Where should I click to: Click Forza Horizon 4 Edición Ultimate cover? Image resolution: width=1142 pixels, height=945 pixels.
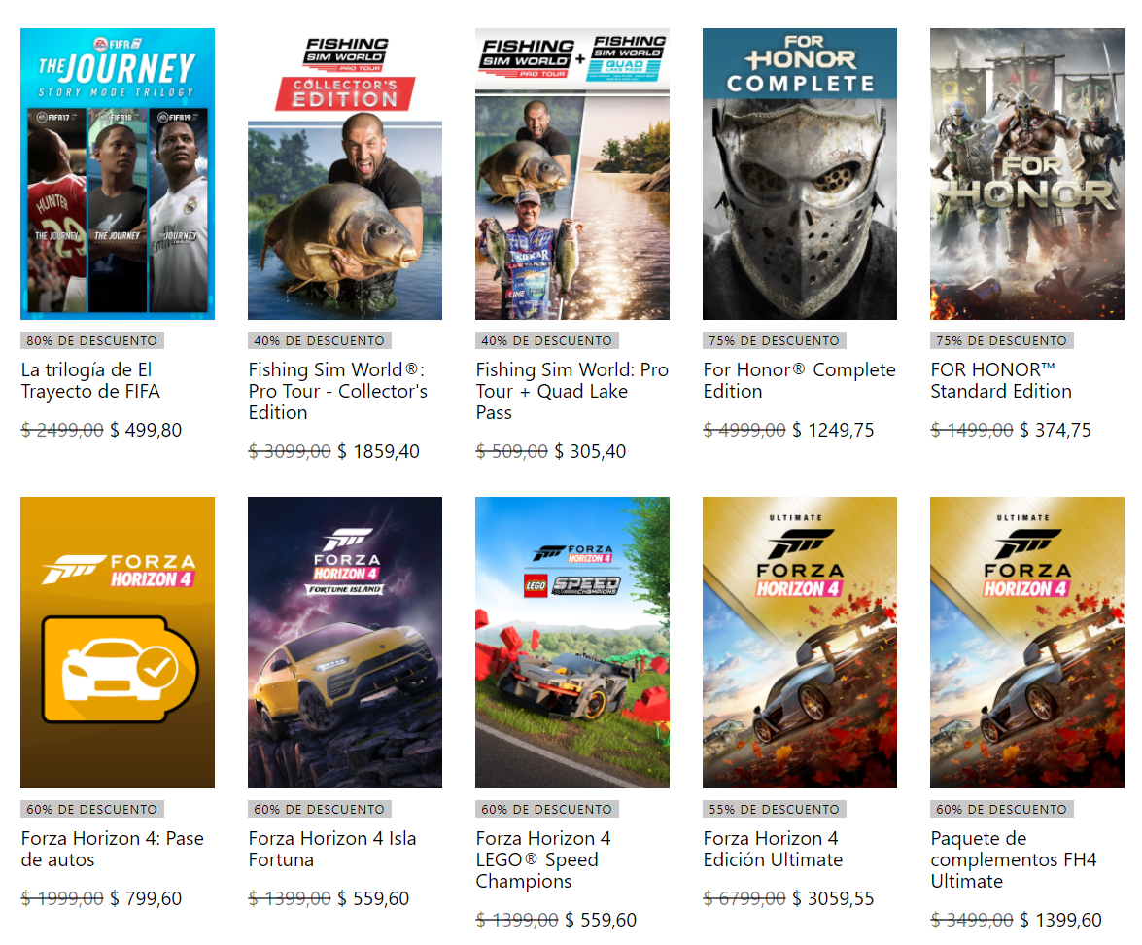tap(799, 643)
